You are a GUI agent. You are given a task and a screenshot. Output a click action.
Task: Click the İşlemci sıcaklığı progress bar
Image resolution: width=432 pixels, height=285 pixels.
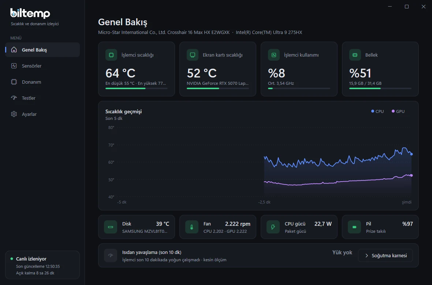click(137, 88)
